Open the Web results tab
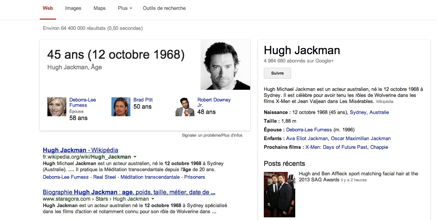The image size is (437, 220). 48,8
